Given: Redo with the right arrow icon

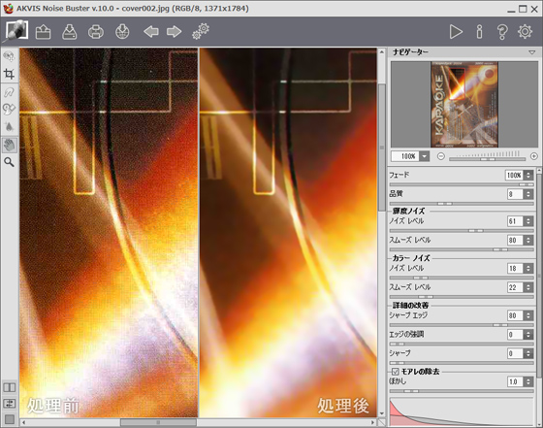Looking at the screenshot, I should pyautogui.click(x=174, y=31).
